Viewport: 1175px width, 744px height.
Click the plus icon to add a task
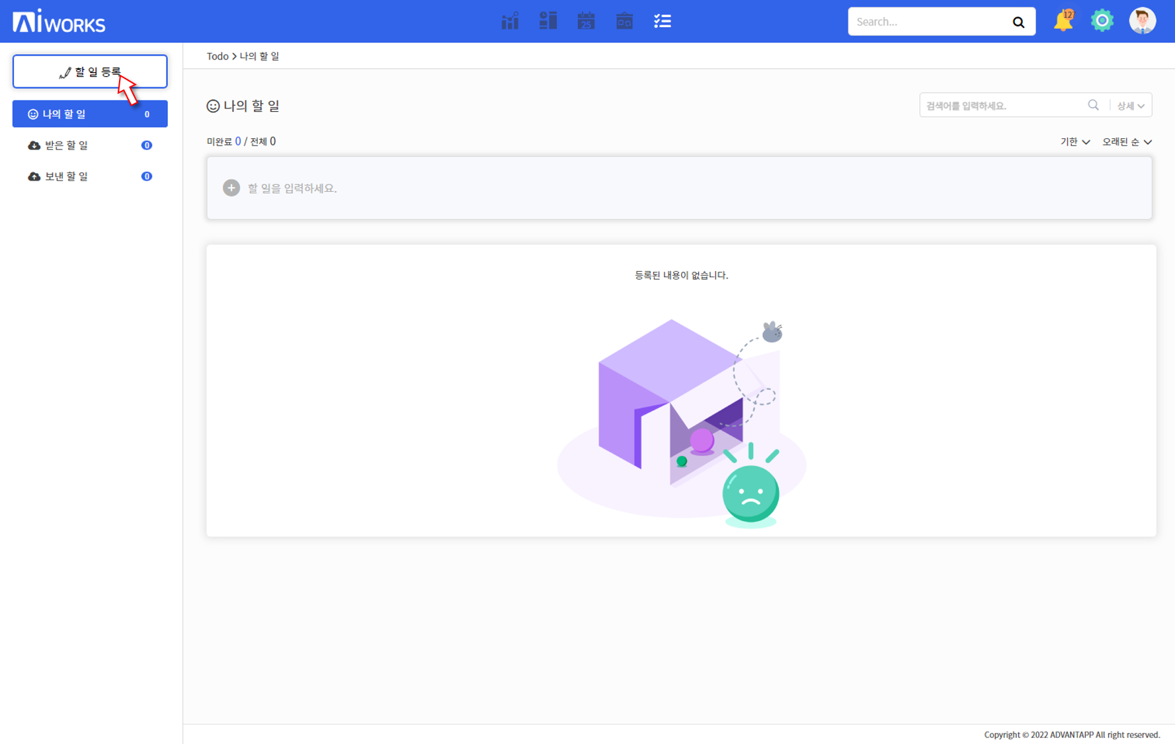pyautogui.click(x=231, y=188)
